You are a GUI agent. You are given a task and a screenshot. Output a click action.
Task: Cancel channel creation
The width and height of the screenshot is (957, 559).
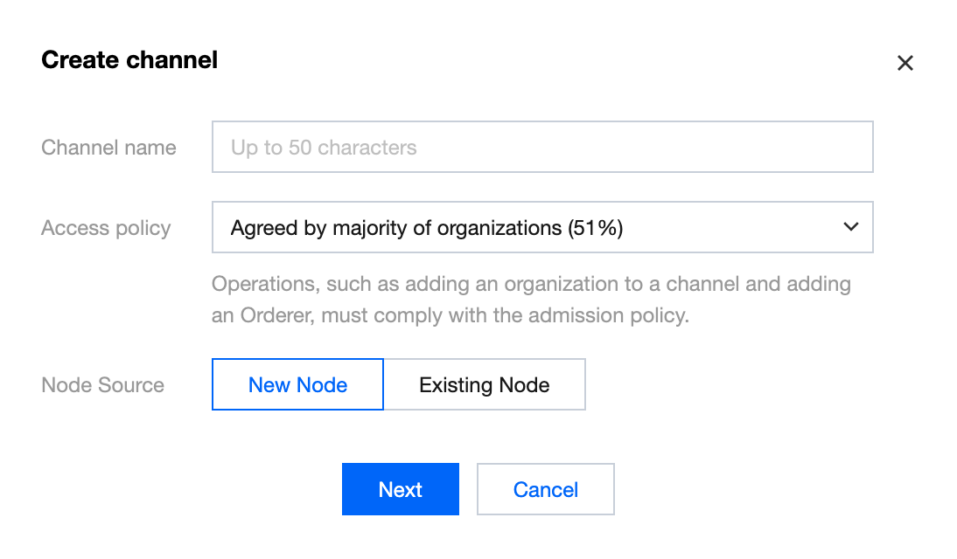[x=545, y=489]
